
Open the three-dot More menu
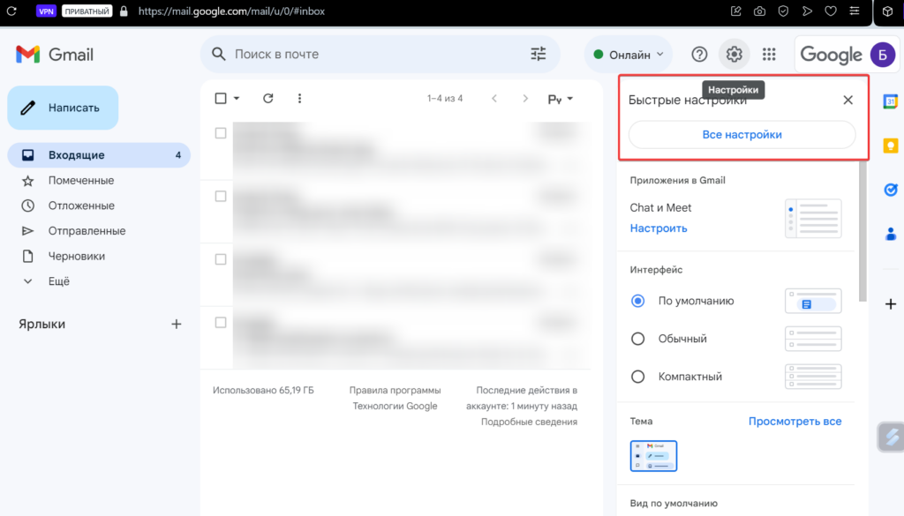[x=299, y=99]
